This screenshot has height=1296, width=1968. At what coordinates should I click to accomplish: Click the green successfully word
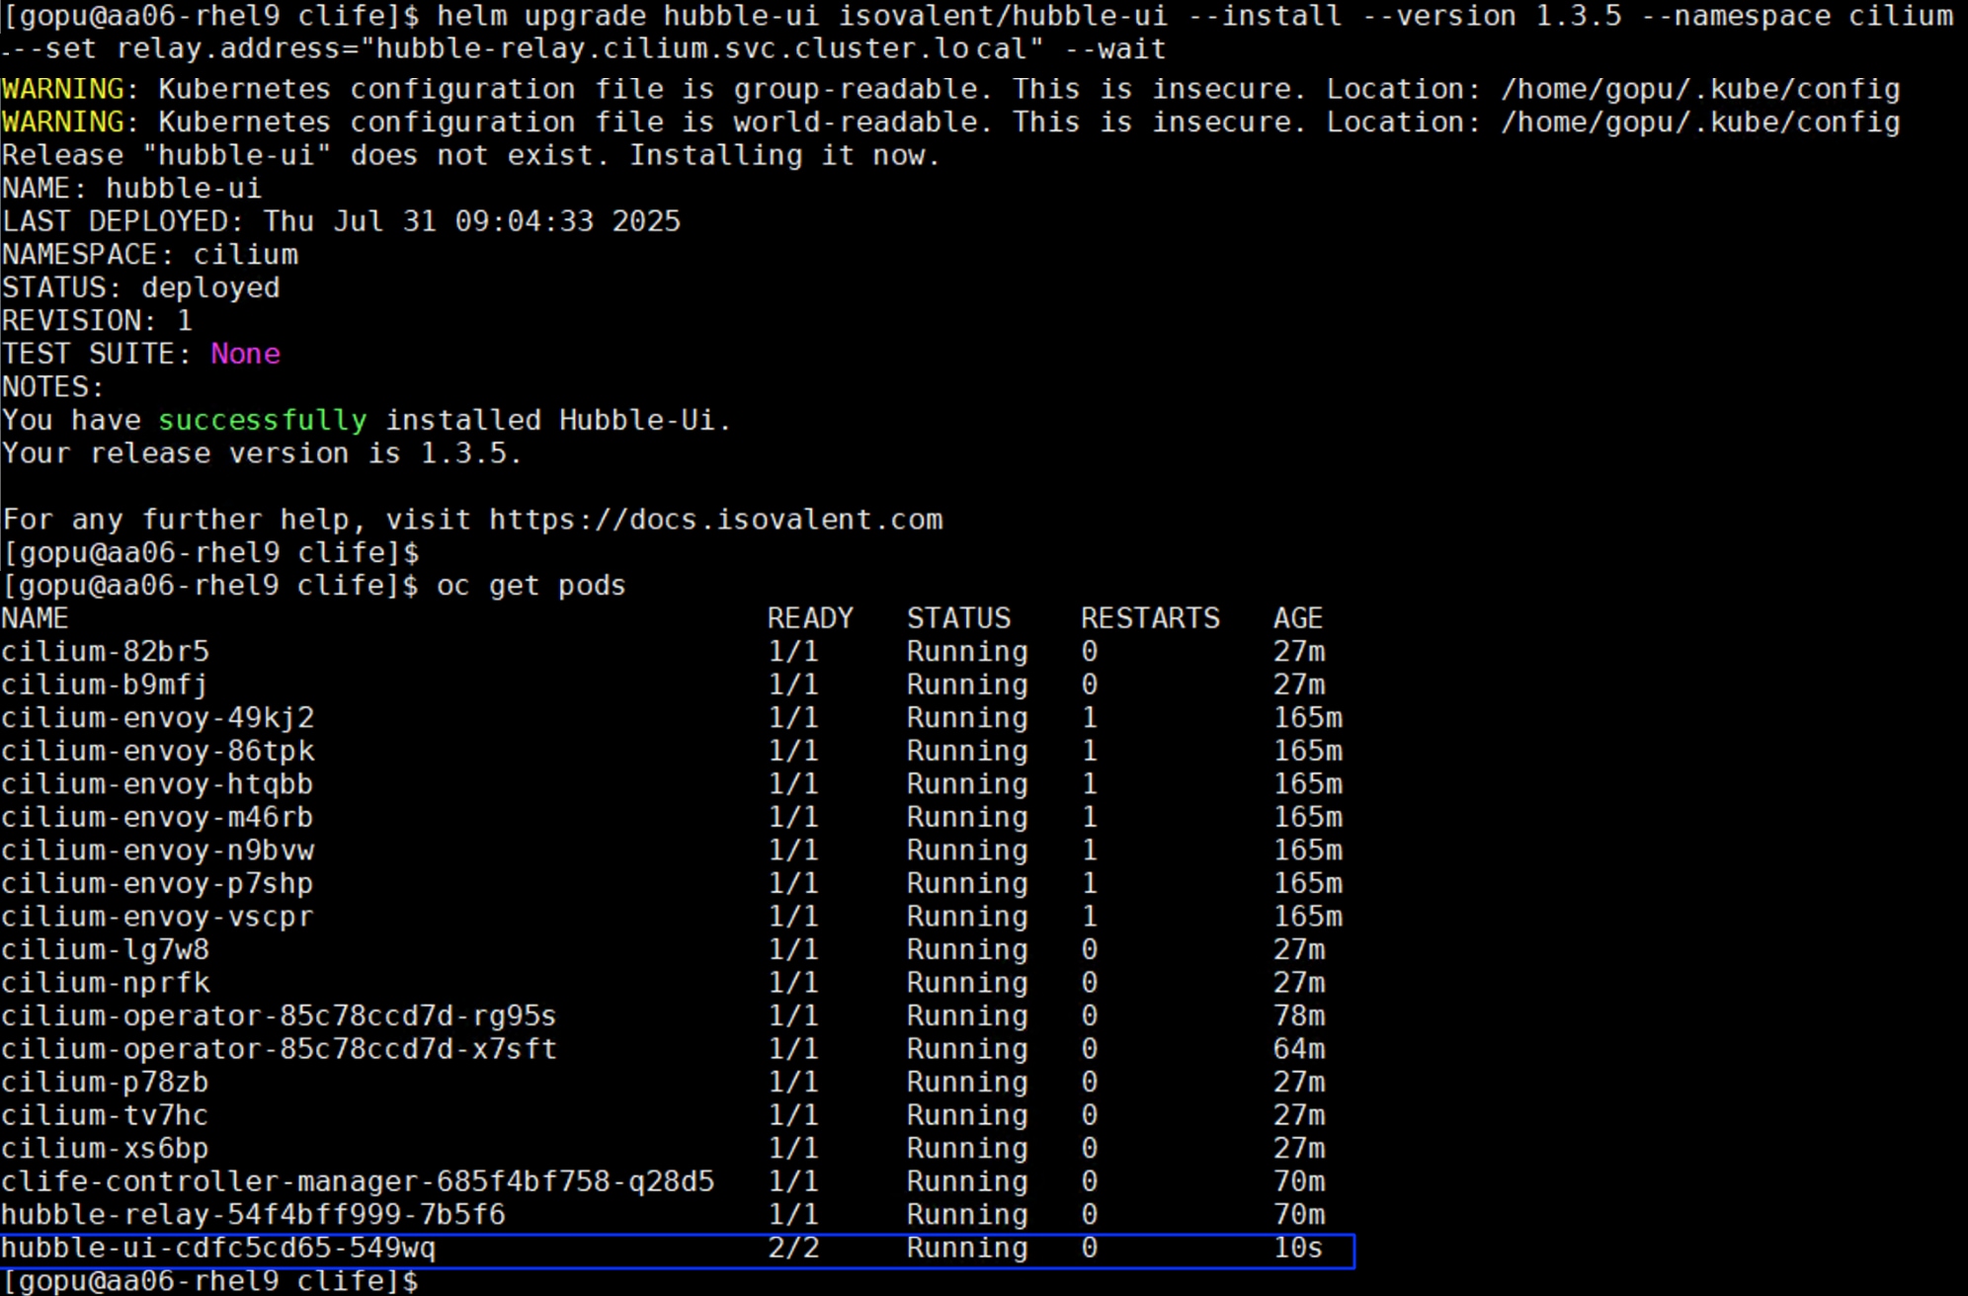pos(263,420)
